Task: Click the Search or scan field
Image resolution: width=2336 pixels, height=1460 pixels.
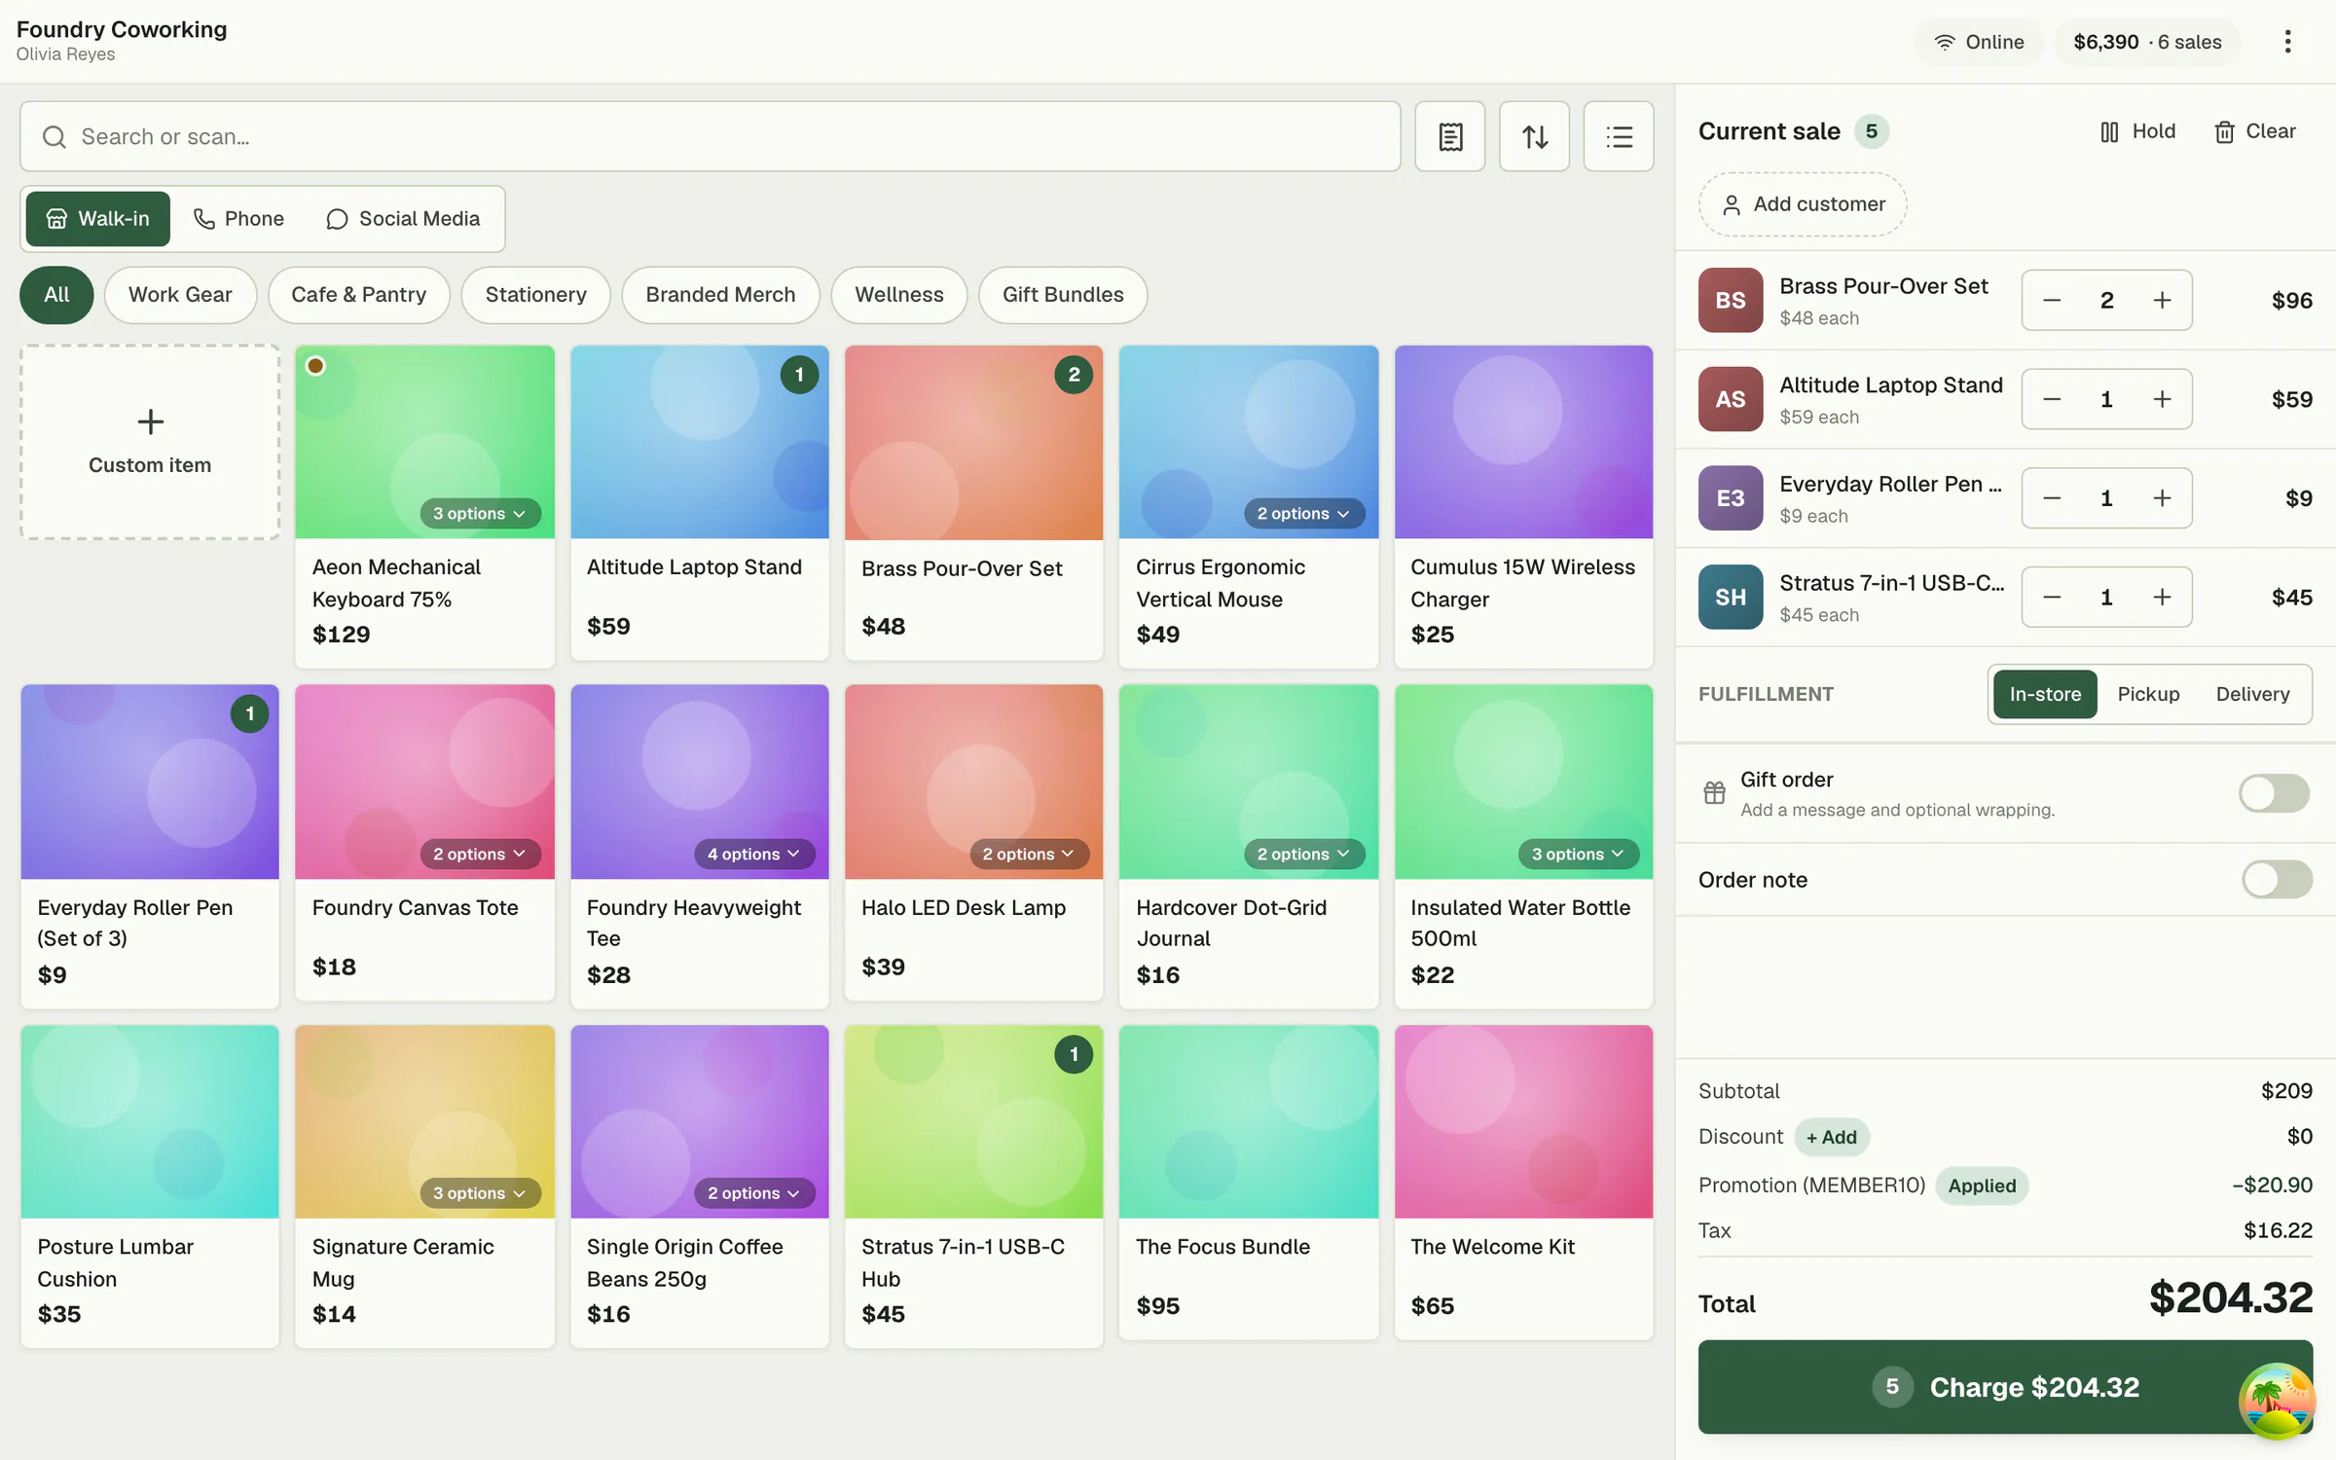Action: [710, 136]
